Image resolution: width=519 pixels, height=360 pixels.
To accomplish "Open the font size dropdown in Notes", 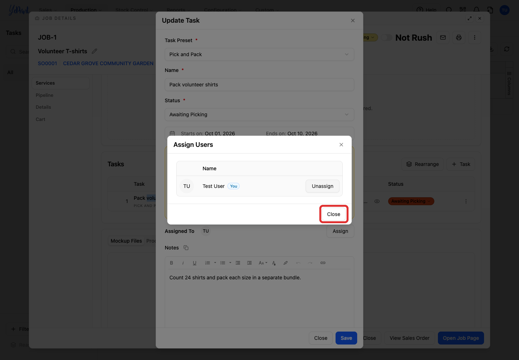I will point(263,263).
